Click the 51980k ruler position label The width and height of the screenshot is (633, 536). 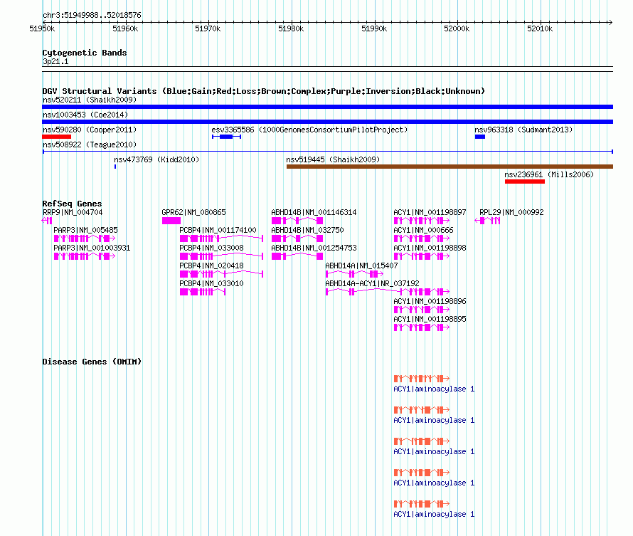(x=291, y=28)
